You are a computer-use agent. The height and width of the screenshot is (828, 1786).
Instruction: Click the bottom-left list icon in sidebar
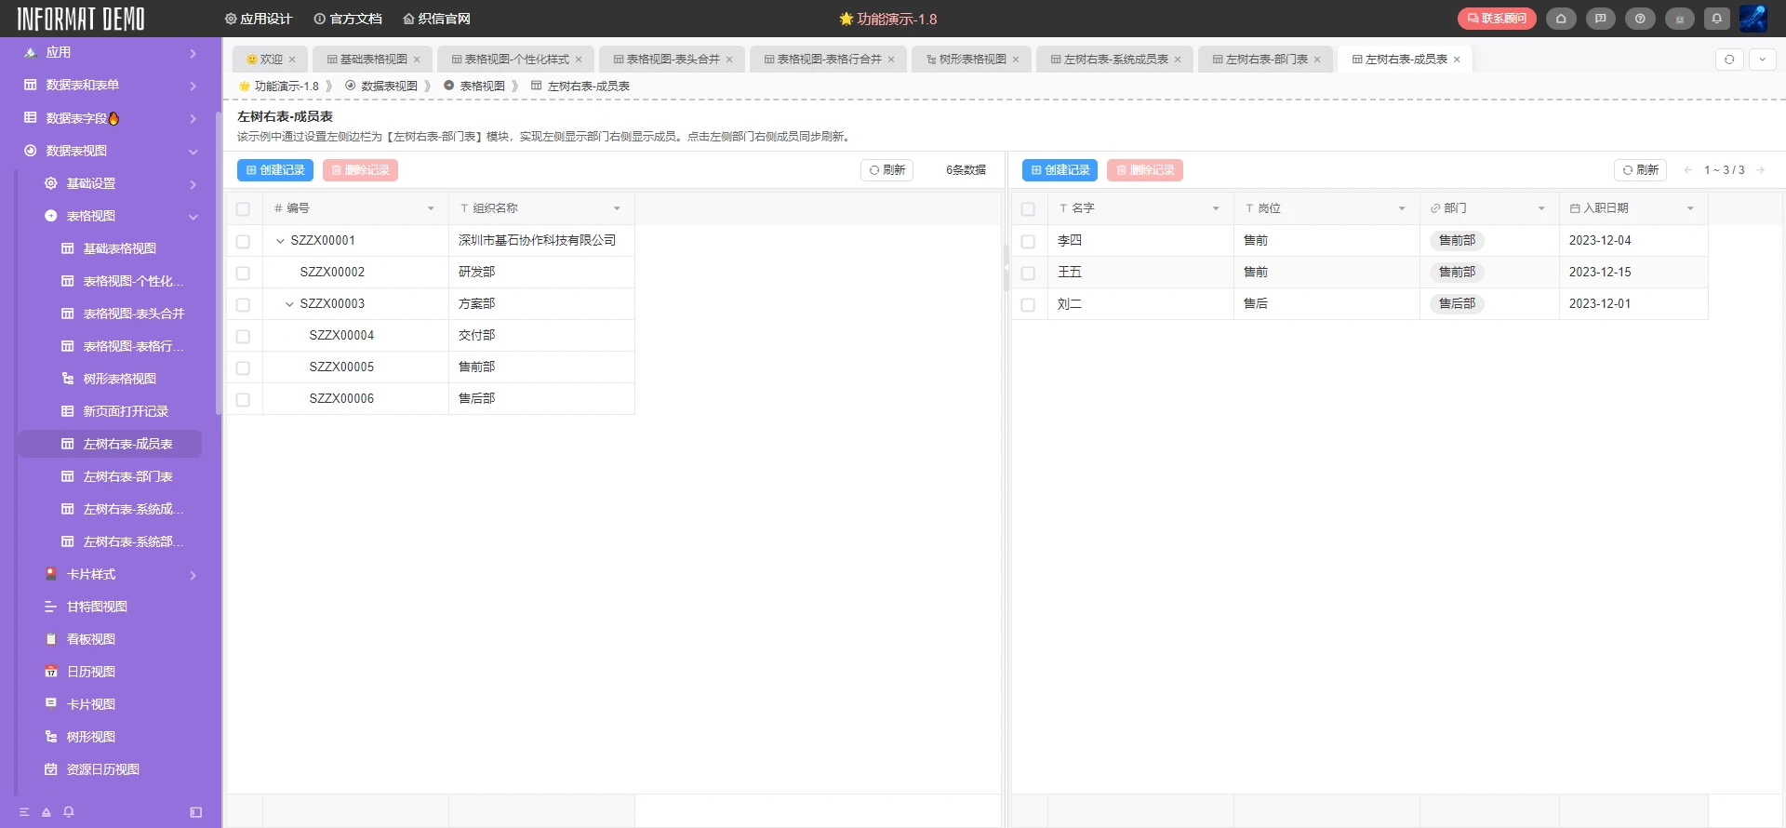point(24,812)
